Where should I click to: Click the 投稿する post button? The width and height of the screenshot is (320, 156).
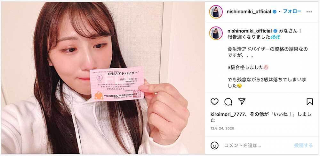303,145
